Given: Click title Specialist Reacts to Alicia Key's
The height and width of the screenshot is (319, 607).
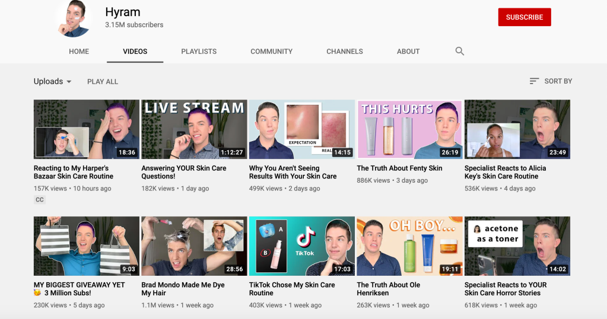Looking at the screenshot, I should [x=505, y=172].
